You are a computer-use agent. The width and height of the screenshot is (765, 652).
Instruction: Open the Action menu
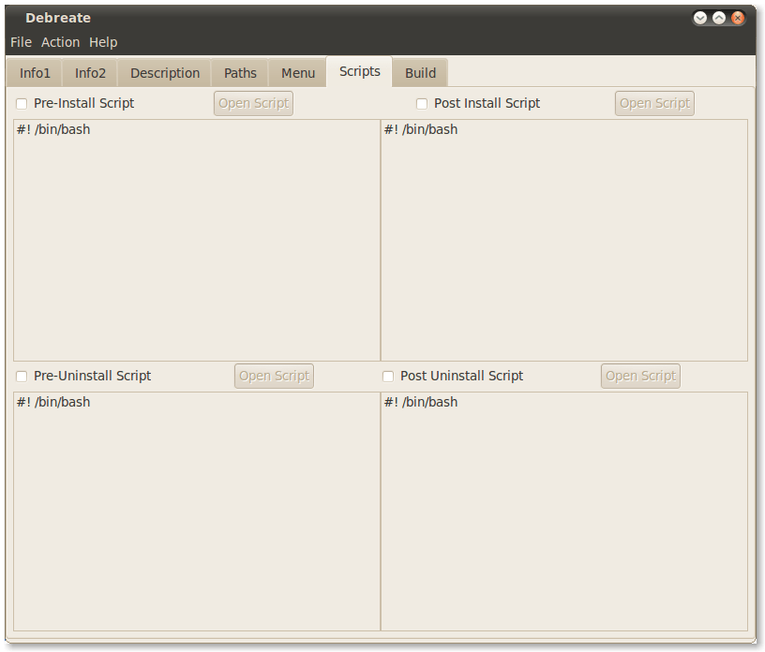tap(60, 42)
